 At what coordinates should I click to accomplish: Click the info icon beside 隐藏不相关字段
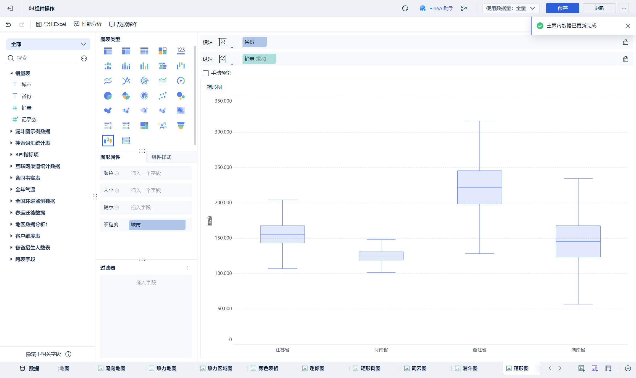click(x=68, y=354)
